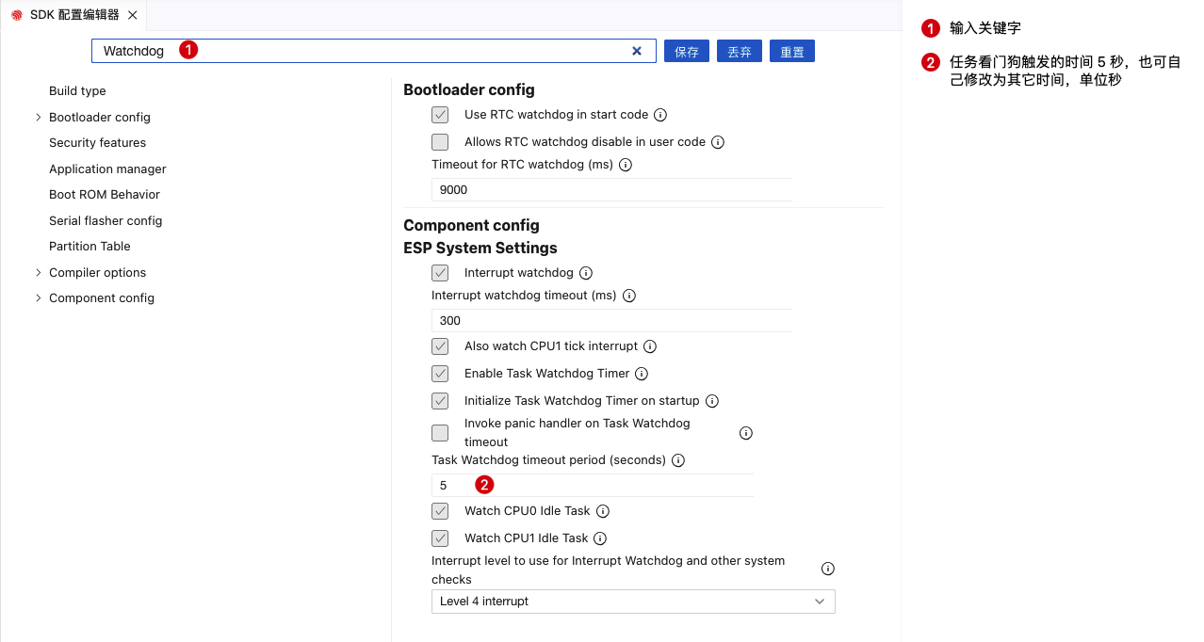Click the Bootloader config heading

coord(469,90)
